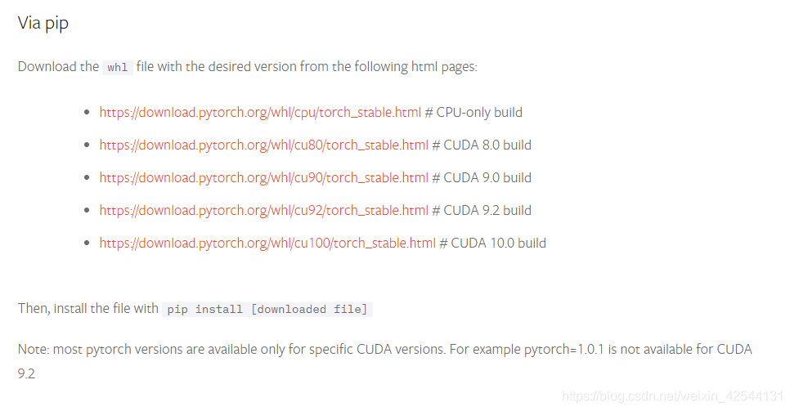This screenshot has height=411, width=790.
Task: Click the "# CUDA 10.0 build" comment
Action: [x=493, y=243]
